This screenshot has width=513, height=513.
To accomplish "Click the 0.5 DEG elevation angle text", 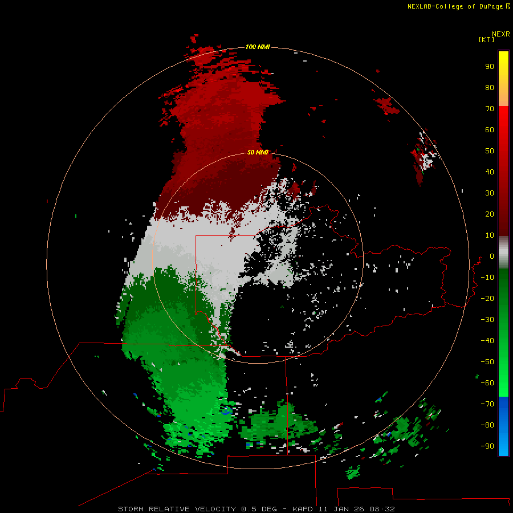I will point(259,509).
